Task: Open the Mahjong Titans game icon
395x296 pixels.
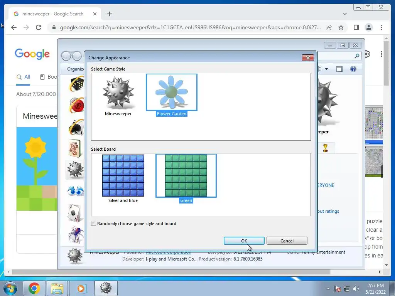Action: pyautogui.click(x=75, y=148)
